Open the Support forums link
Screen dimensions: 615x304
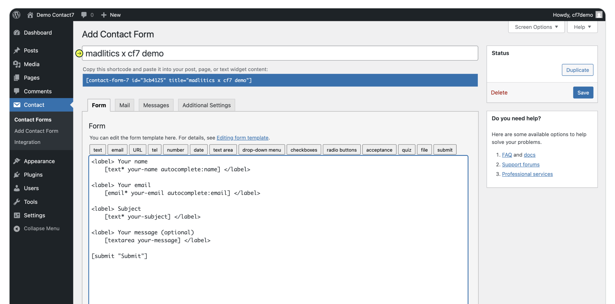click(x=521, y=164)
